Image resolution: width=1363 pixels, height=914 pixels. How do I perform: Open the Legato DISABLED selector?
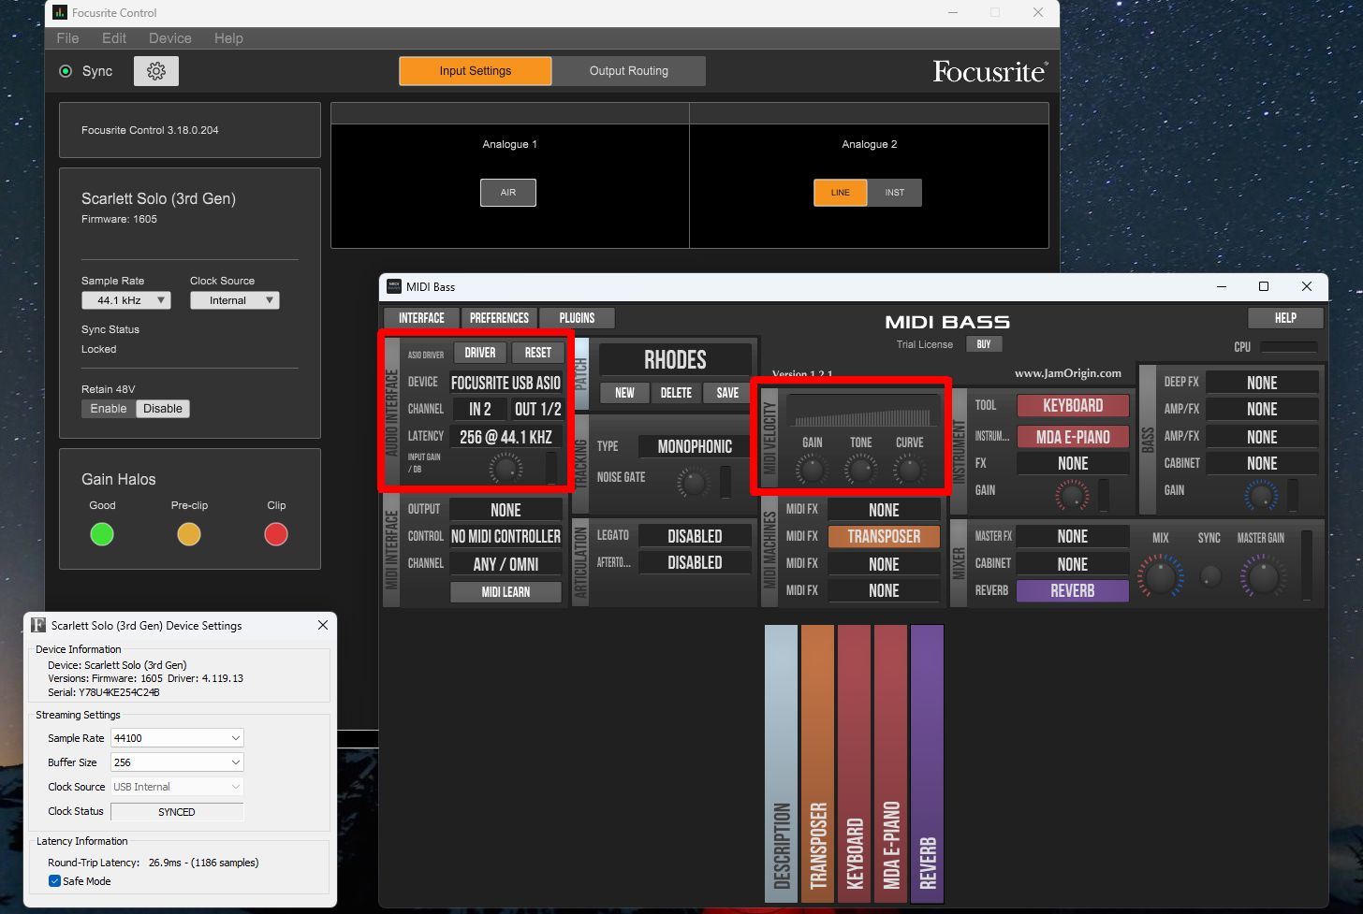[695, 536]
